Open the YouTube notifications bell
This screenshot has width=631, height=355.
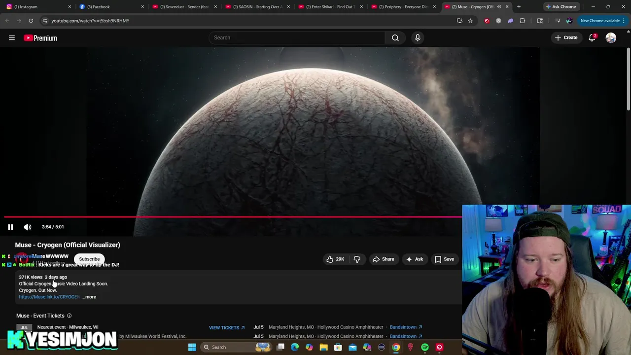(x=592, y=38)
